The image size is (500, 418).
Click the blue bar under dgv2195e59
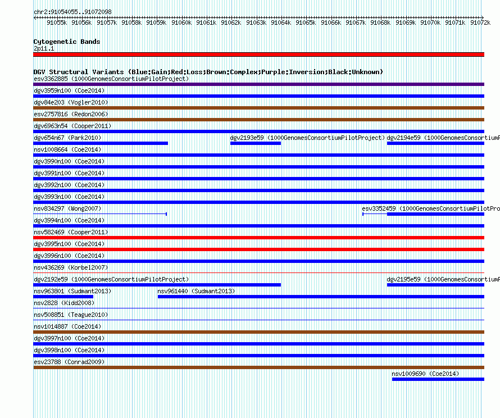pos(435,285)
